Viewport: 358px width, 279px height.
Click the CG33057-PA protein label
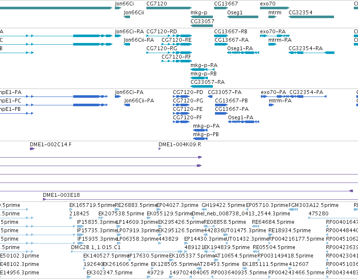coord(225,92)
